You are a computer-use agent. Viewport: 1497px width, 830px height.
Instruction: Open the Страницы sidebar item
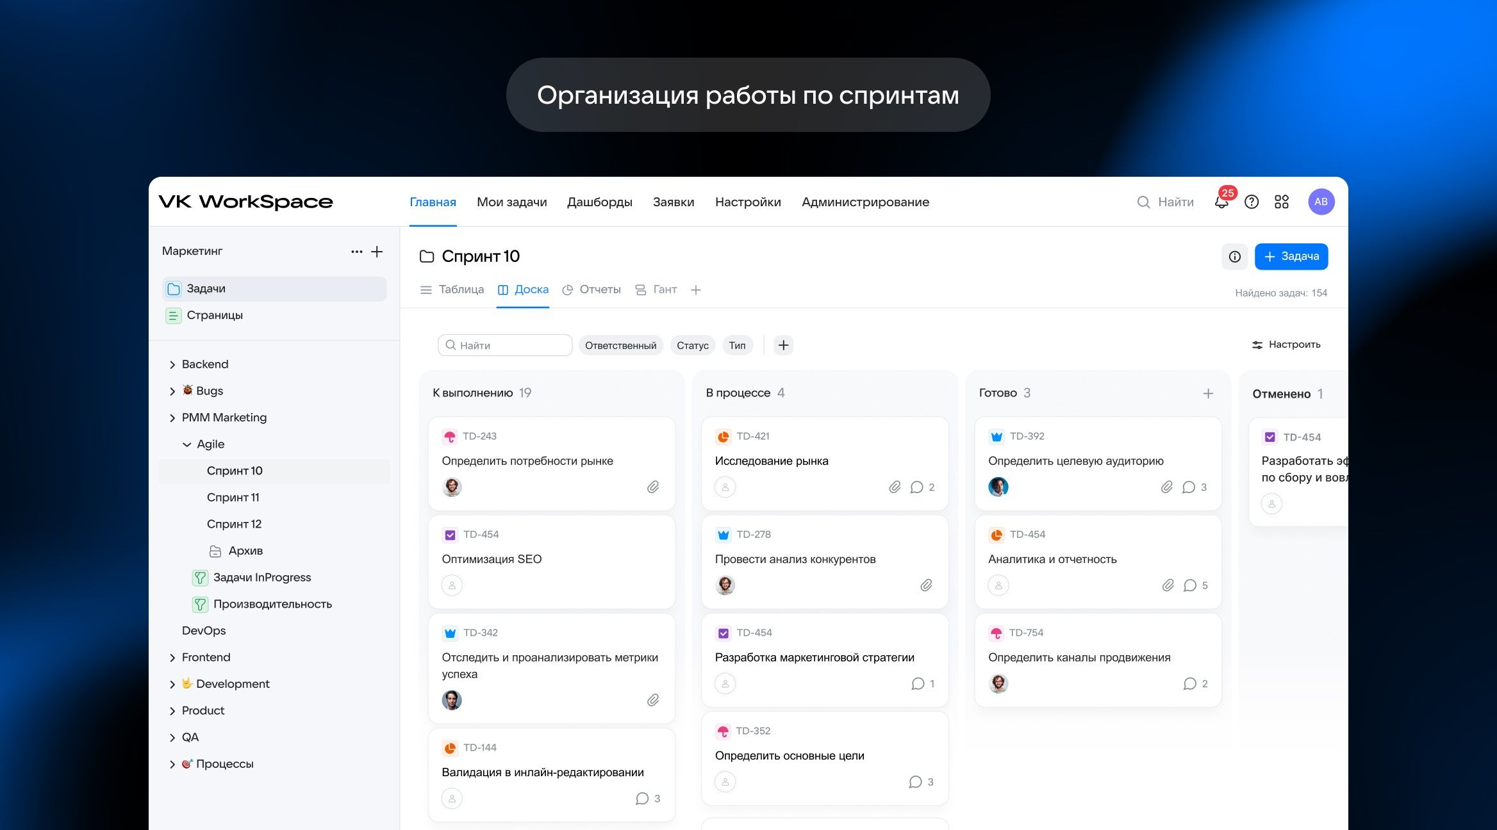pos(274,316)
